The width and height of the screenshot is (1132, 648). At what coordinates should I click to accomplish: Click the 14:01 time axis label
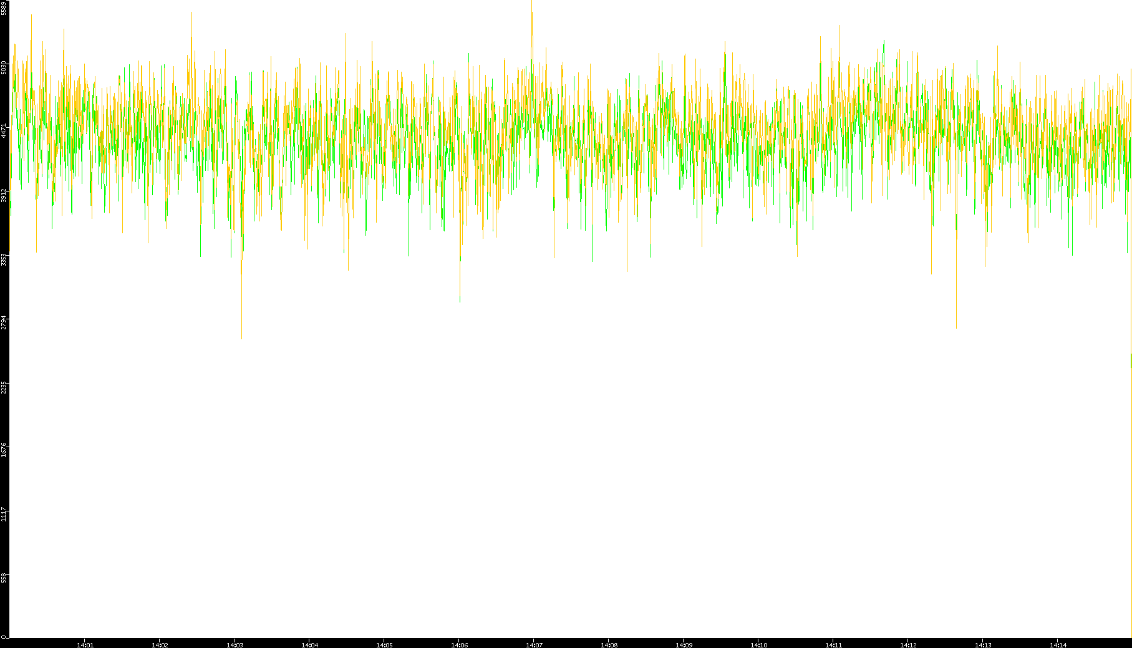85,645
